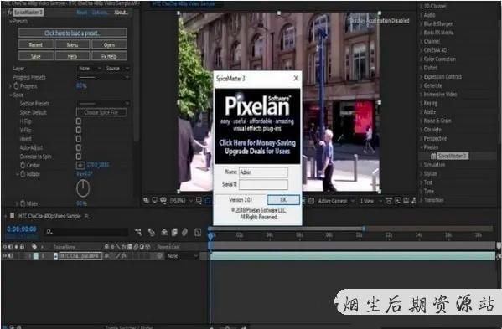Expand the Mixer property
This screenshot has height=329, width=502.
click(17, 203)
